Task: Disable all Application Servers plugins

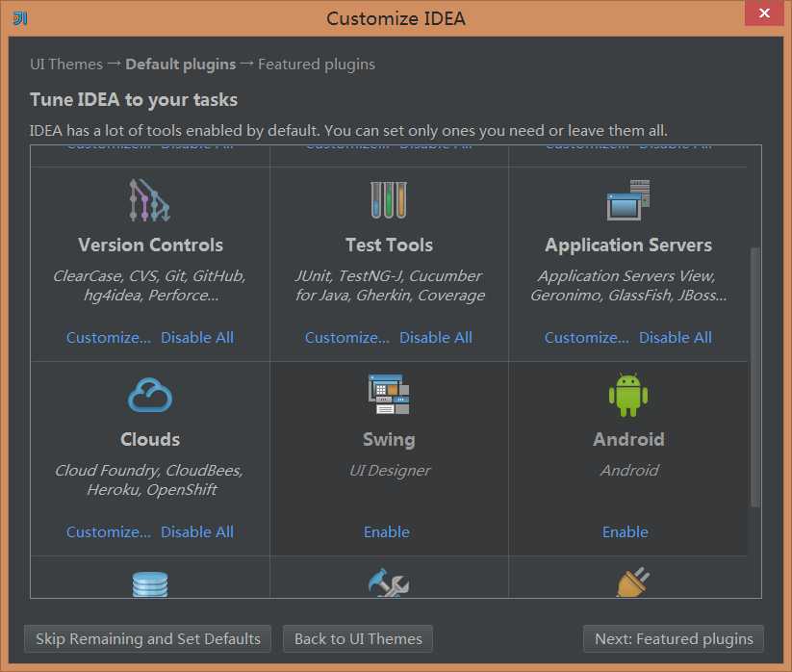Action: (x=676, y=338)
